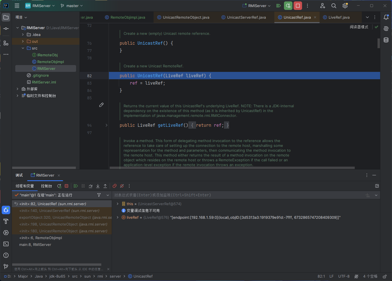
Task: Expand the 'this' variable
Action: (x=118, y=204)
